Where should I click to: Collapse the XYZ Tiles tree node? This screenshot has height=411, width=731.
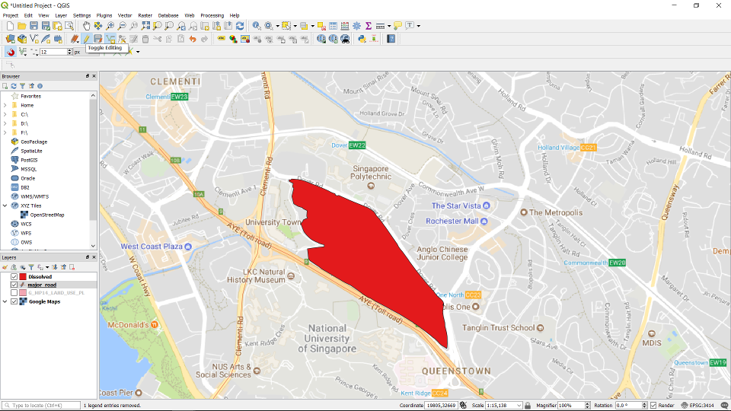pyautogui.click(x=5, y=205)
